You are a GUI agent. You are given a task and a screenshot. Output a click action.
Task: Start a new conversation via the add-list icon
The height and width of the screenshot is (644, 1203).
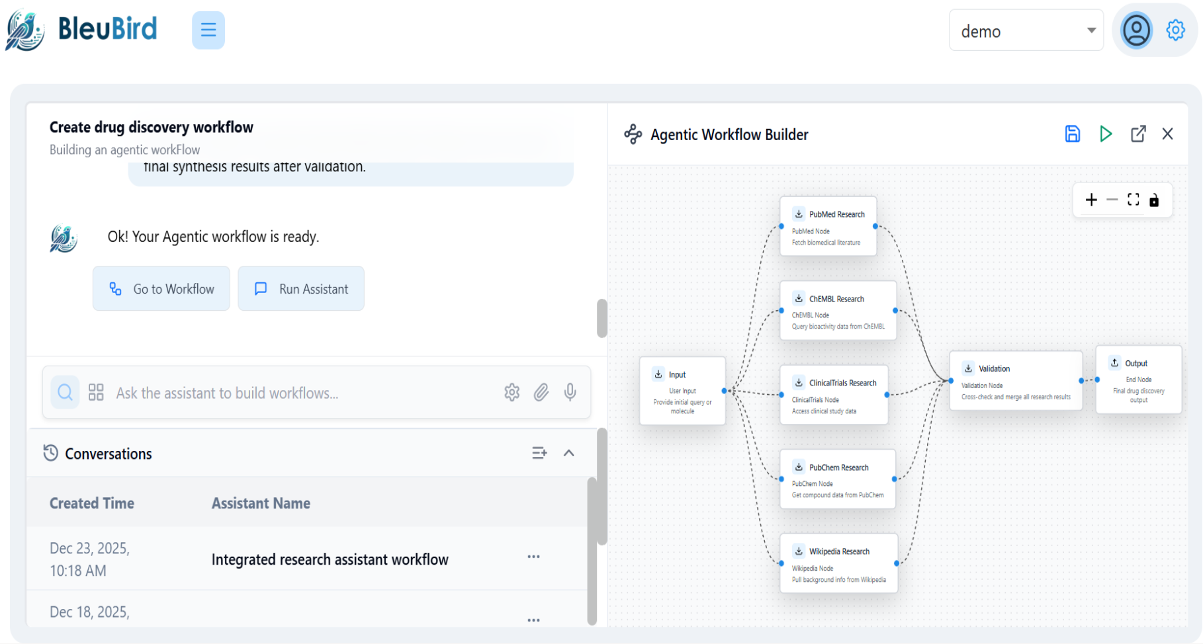539,453
